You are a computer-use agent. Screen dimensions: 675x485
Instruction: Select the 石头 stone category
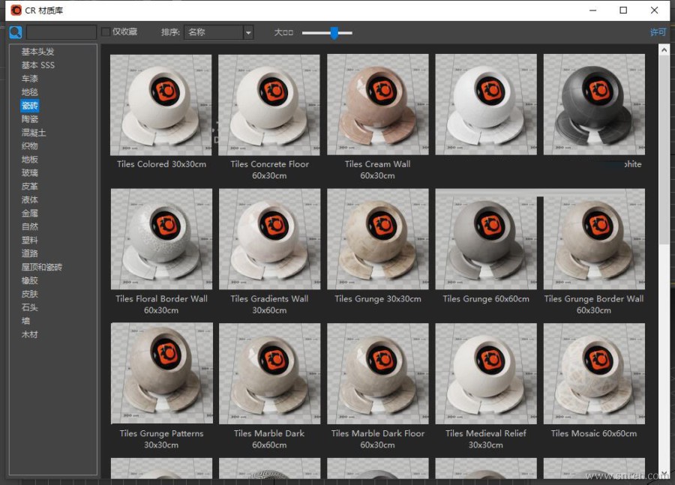click(x=30, y=307)
